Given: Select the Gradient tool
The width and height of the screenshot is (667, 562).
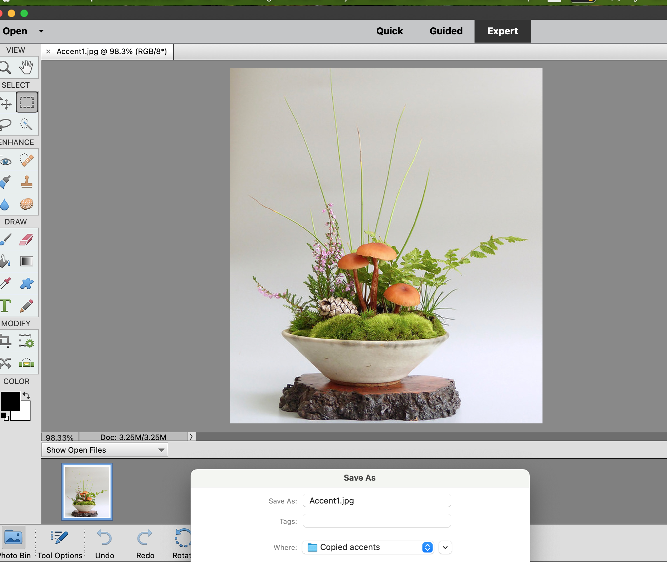Looking at the screenshot, I should pyautogui.click(x=27, y=262).
